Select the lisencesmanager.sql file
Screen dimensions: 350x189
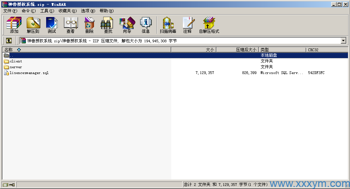29,73
